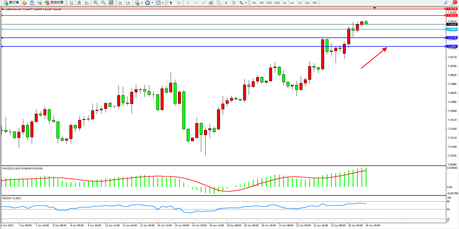Image resolution: width=459 pixels, height=229 pixels.
Task: Select the crosshair tool
Action: (x=179, y=3)
